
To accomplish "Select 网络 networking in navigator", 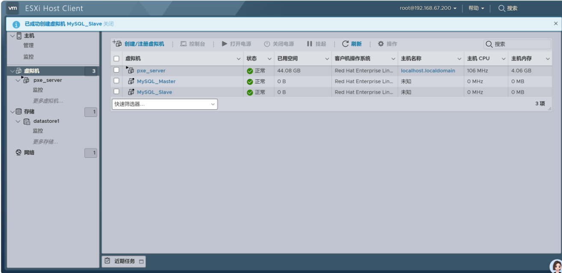I will (29, 153).
